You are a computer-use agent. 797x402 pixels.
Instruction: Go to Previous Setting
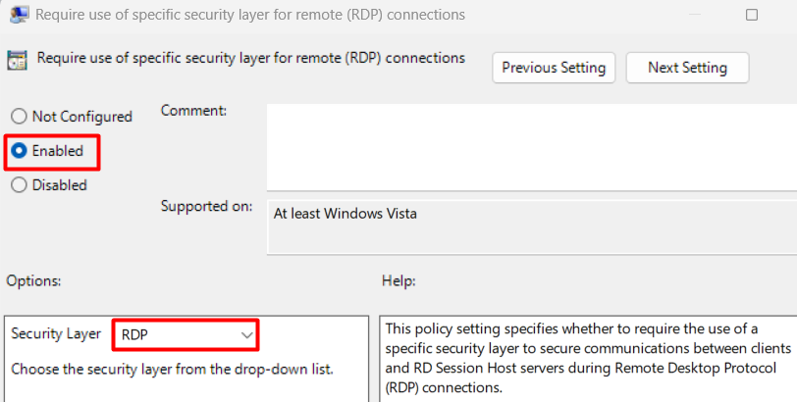554,68
